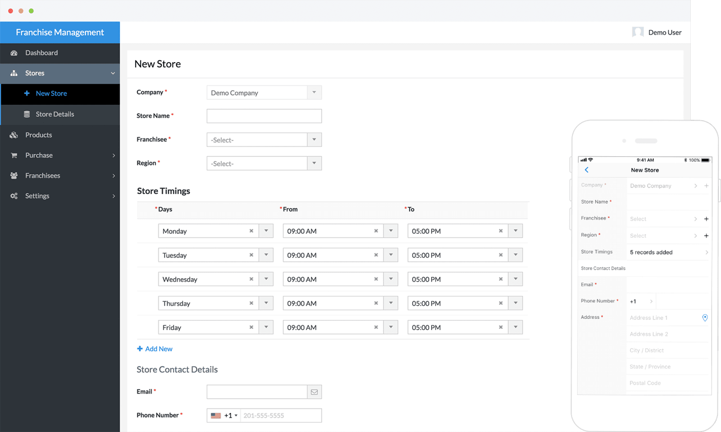Image resolution: width=721 pixels, height=432 pixels.
Task: Tap the location pin in phone Address
Action: click(705, 318)
